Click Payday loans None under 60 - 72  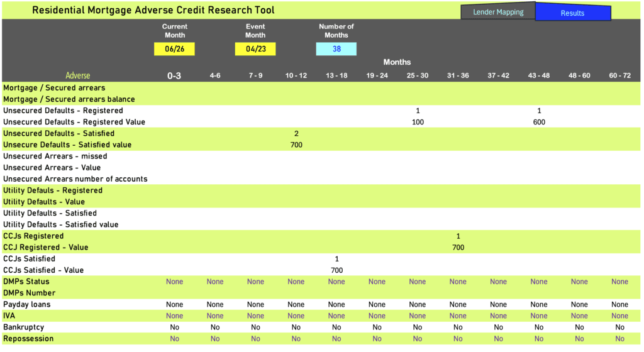[619, 304]
